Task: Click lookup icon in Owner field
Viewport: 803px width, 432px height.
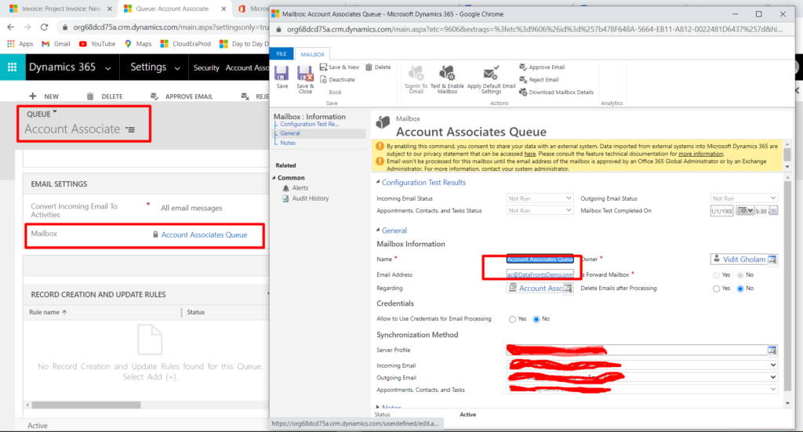Action: point(772,260)
